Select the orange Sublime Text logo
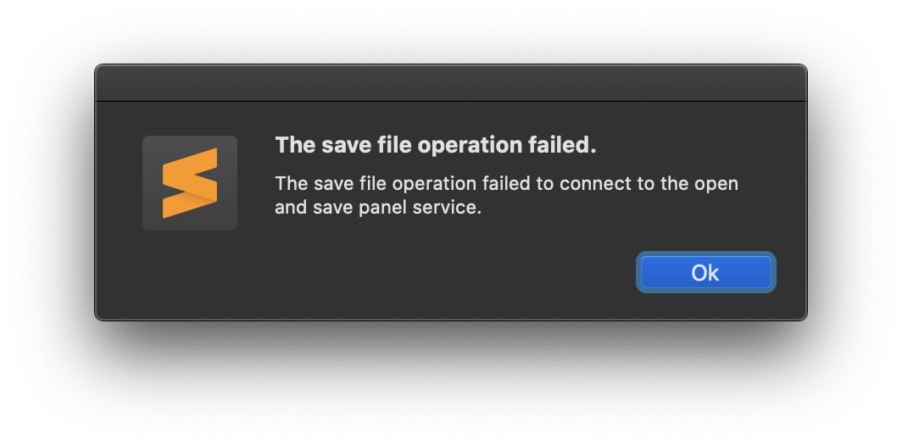Image resolution: width=902 pixels, height=446 pixels. (190, 183)
